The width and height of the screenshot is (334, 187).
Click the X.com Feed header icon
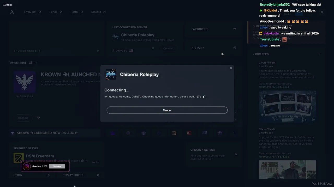pyautogui.click(x=319, y=54)
